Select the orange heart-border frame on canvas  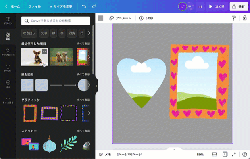pyautogui.click(x=199, y=82)
